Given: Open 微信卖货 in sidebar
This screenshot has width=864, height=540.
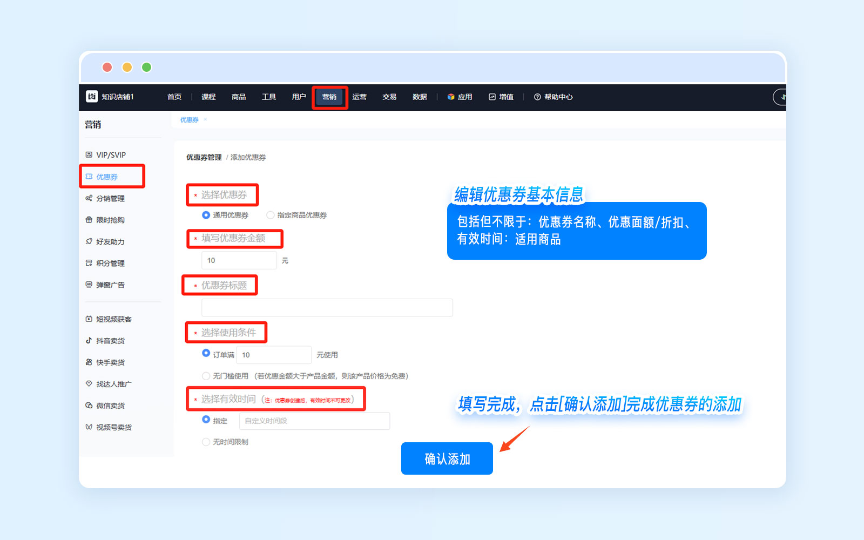Looking at the screenshot, I should tap(110, 406).
